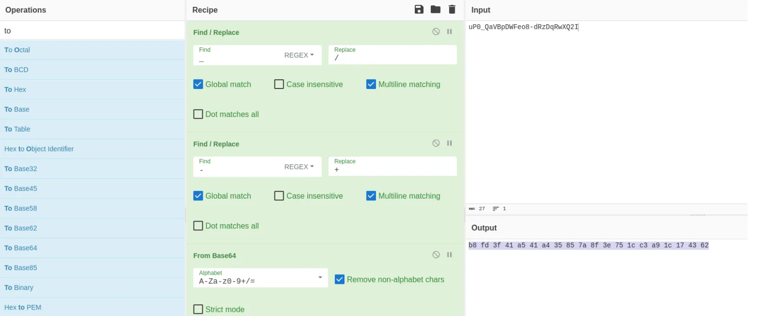Select To Base64 from operations list
The image size is (772, 316).
point(21,248)
